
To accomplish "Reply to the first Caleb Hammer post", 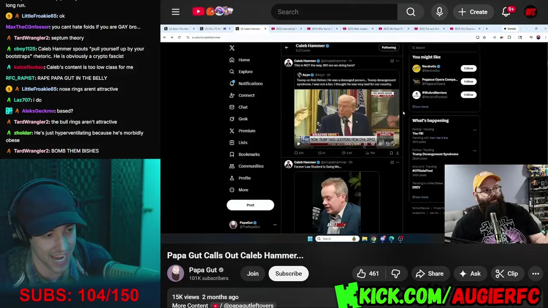I will [298, 153].
